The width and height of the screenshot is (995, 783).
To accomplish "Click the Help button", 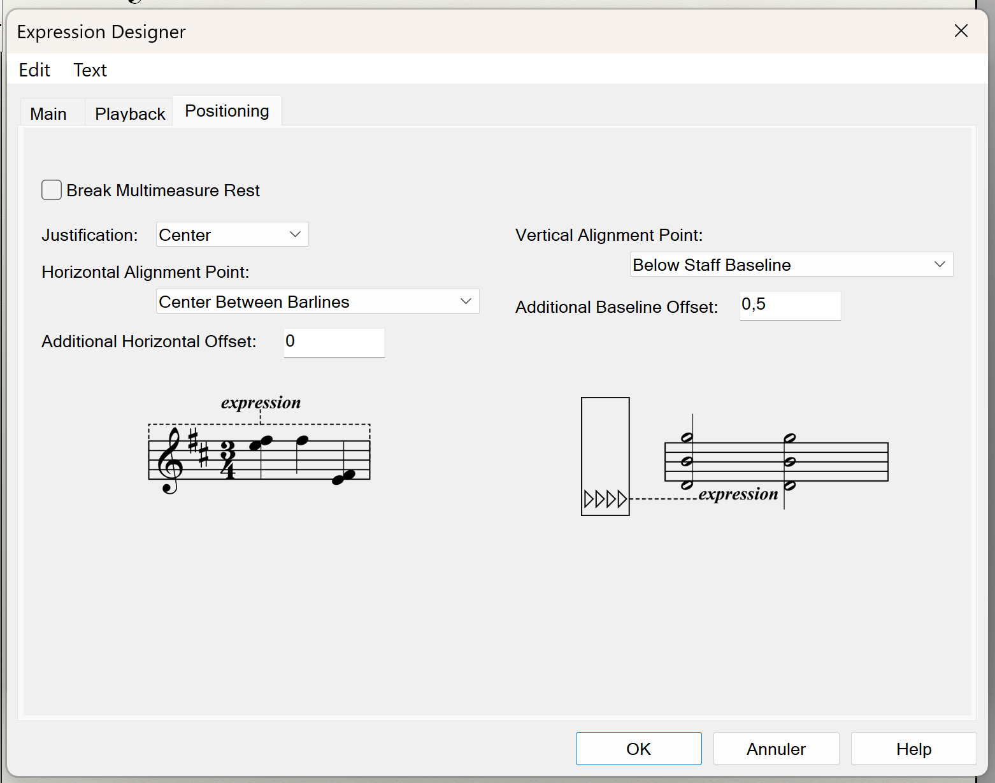I will 913,749.
